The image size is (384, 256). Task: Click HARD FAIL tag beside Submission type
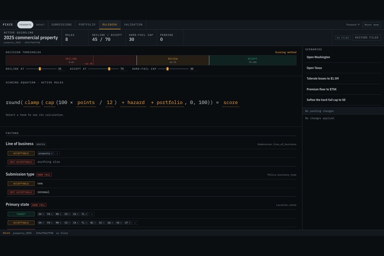click(44, 175)
